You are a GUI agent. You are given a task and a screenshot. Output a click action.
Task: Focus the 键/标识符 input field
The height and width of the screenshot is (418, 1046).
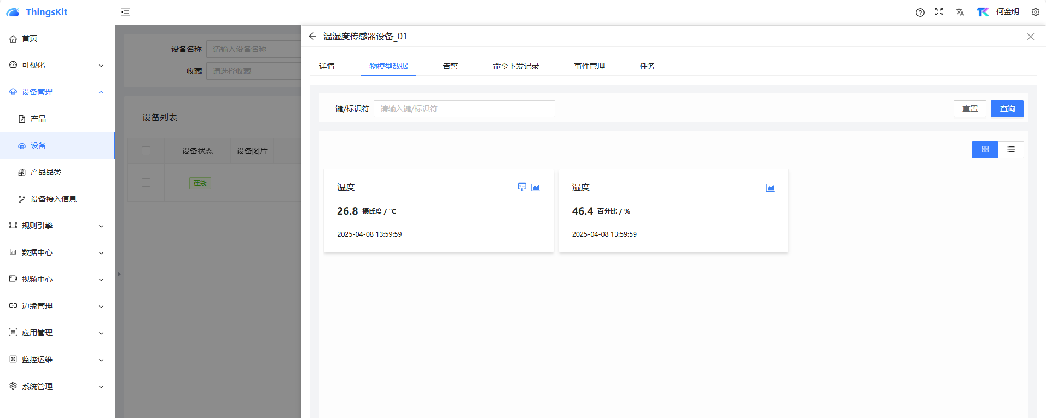tap(464, 109)
